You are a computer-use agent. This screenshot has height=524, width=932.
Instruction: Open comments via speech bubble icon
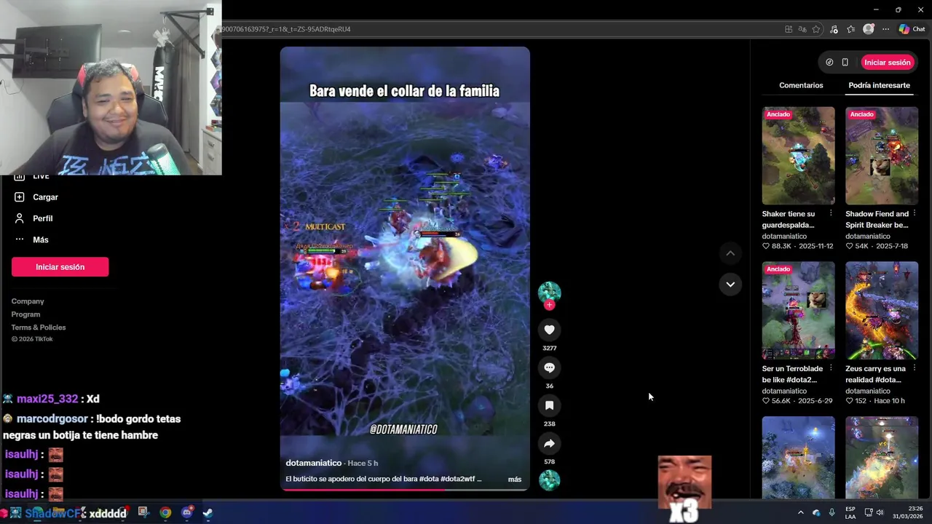[x=549, y=368]
